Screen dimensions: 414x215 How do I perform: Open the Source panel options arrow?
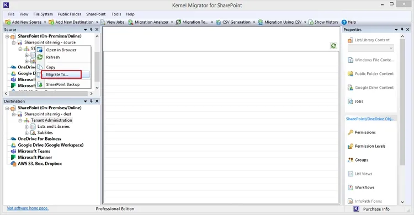(85, 30)
